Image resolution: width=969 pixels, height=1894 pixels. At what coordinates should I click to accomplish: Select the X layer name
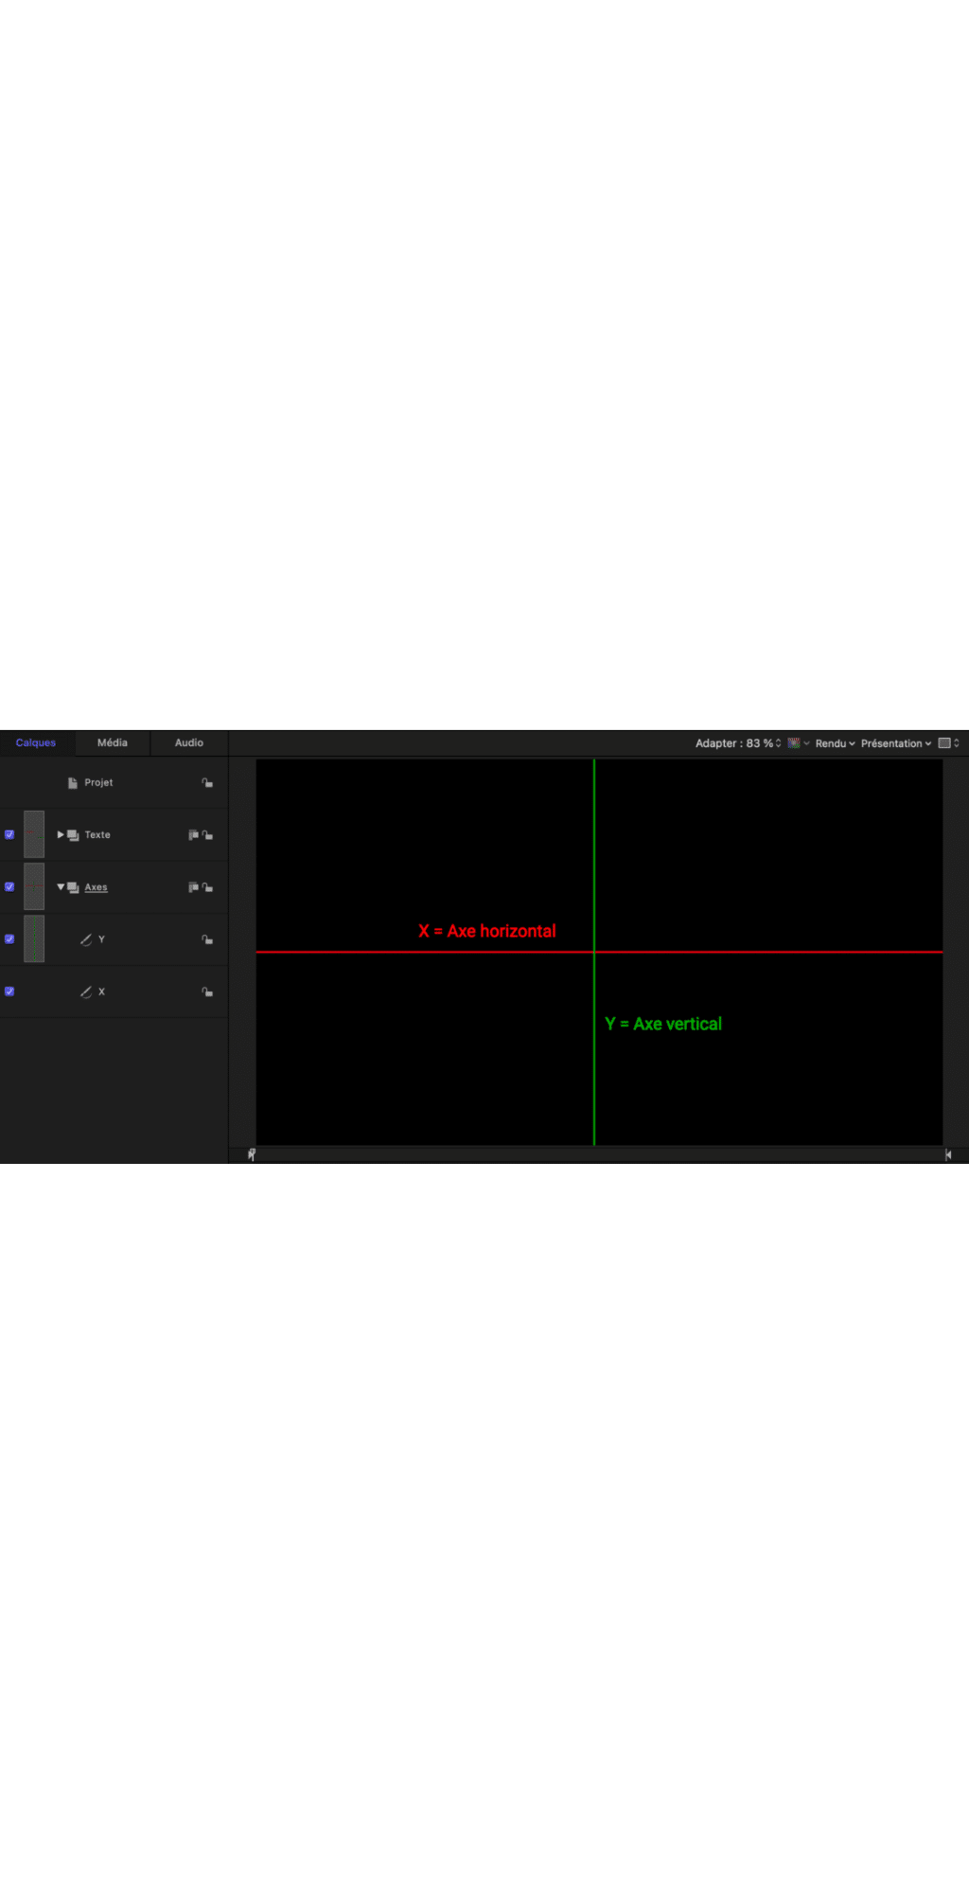(x=101, y=992)
